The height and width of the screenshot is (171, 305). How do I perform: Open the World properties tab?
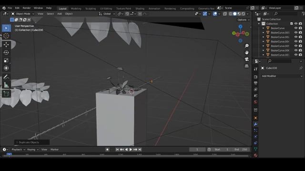coord(255,102)
